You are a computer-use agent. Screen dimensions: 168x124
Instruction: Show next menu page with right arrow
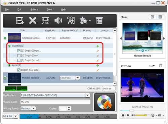(x=164, y=38)
